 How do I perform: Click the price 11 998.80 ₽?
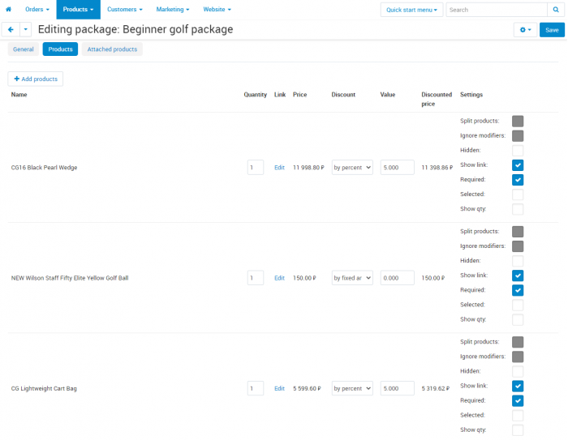point(308,168)
